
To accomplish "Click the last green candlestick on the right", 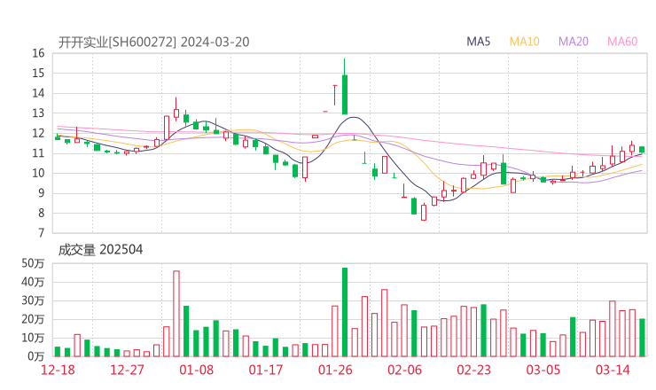I will tap(642, 150).
